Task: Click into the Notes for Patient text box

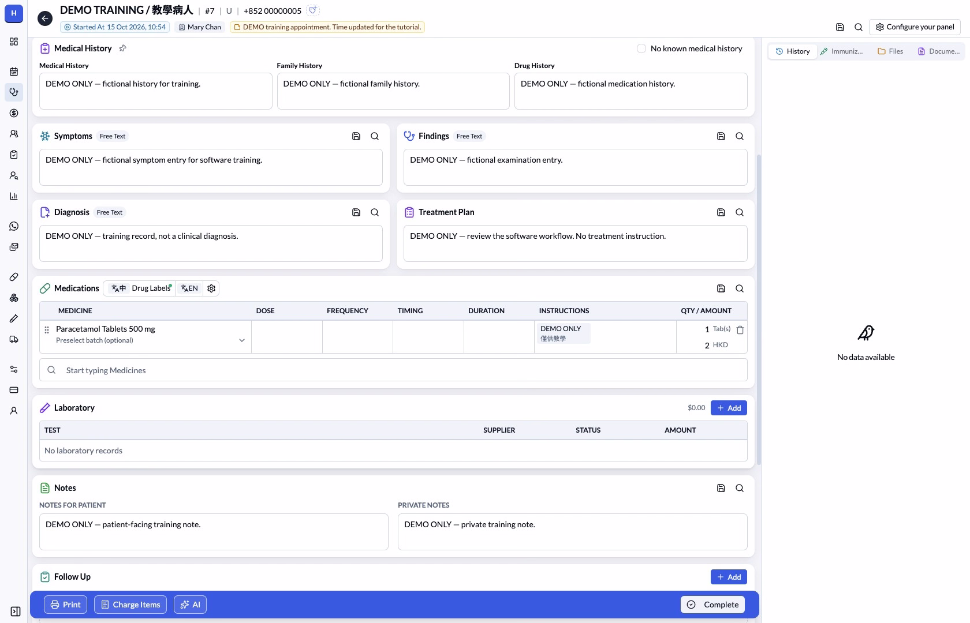Action: coord(214,532)
